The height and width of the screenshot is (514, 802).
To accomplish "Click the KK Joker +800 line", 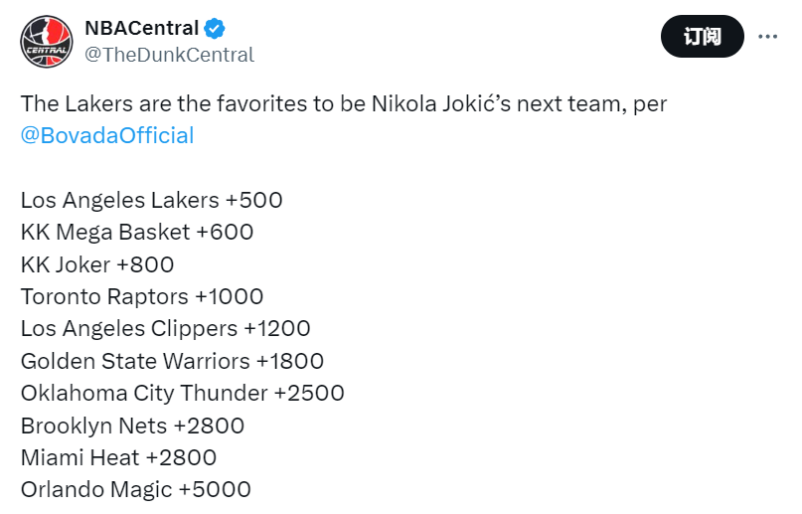I will (97, 264).
